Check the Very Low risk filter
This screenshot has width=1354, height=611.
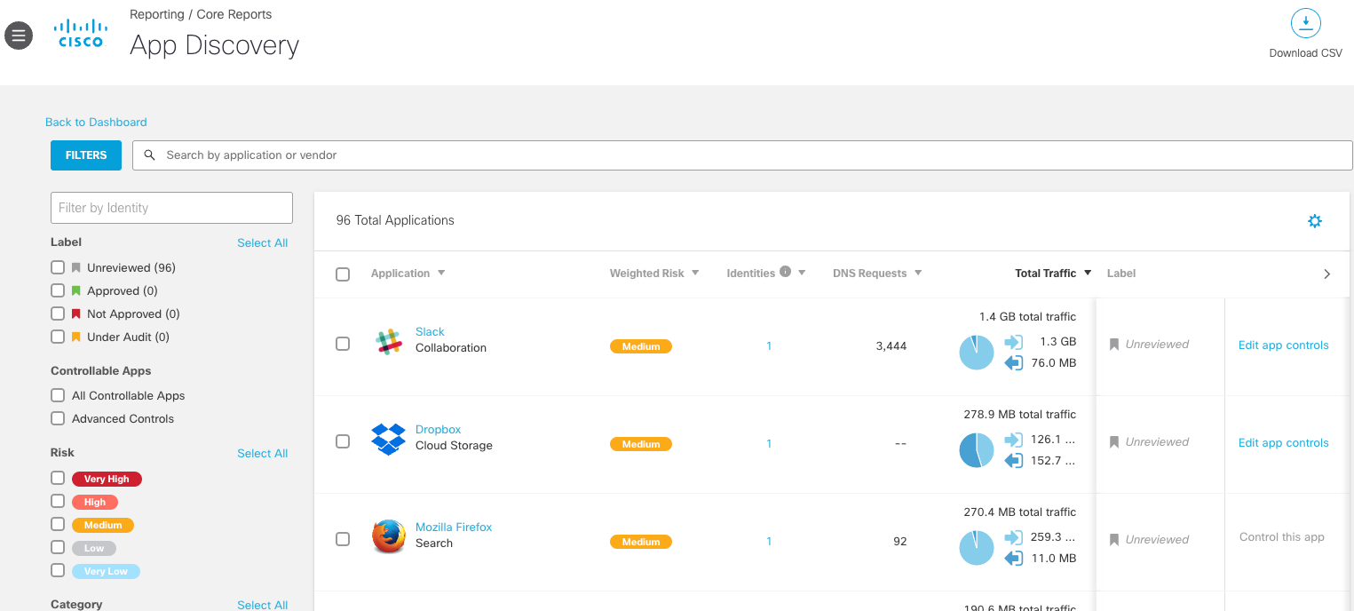pyautogui.click(x=58, y=570)
